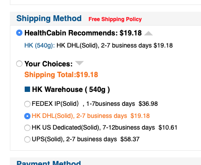Expand Your Choices with the down triangle
Image resolution: width=201 pixels, height=165 pixels.
point(79,63)
